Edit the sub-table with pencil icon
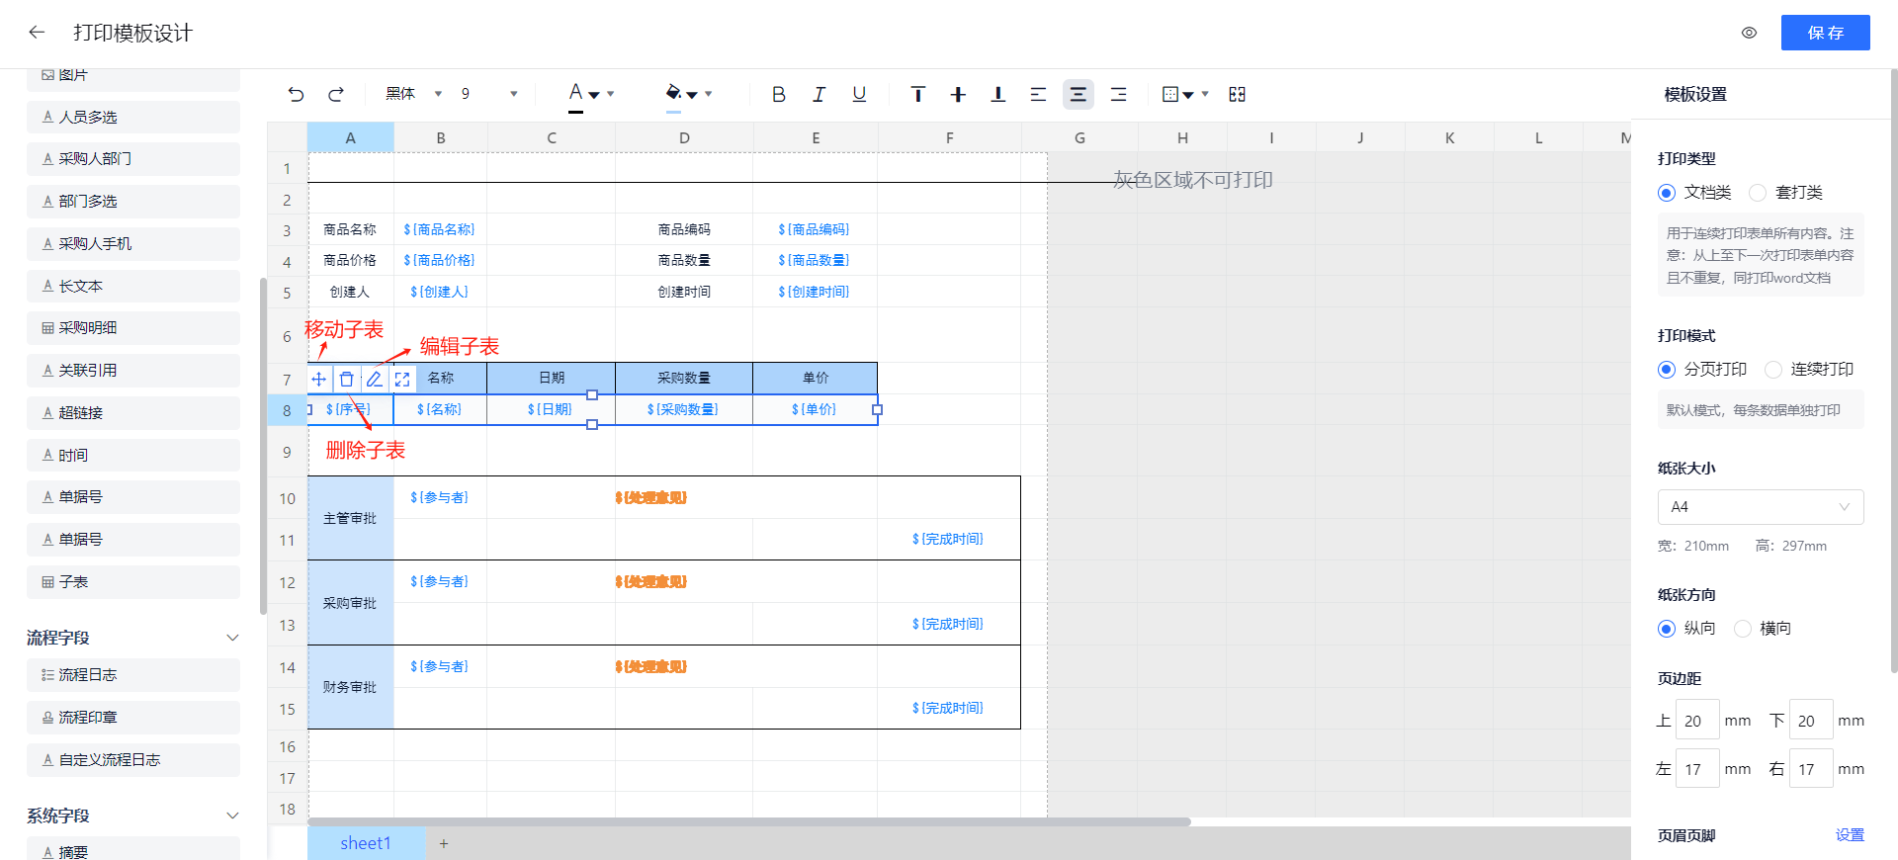 [x=374, y=379]
